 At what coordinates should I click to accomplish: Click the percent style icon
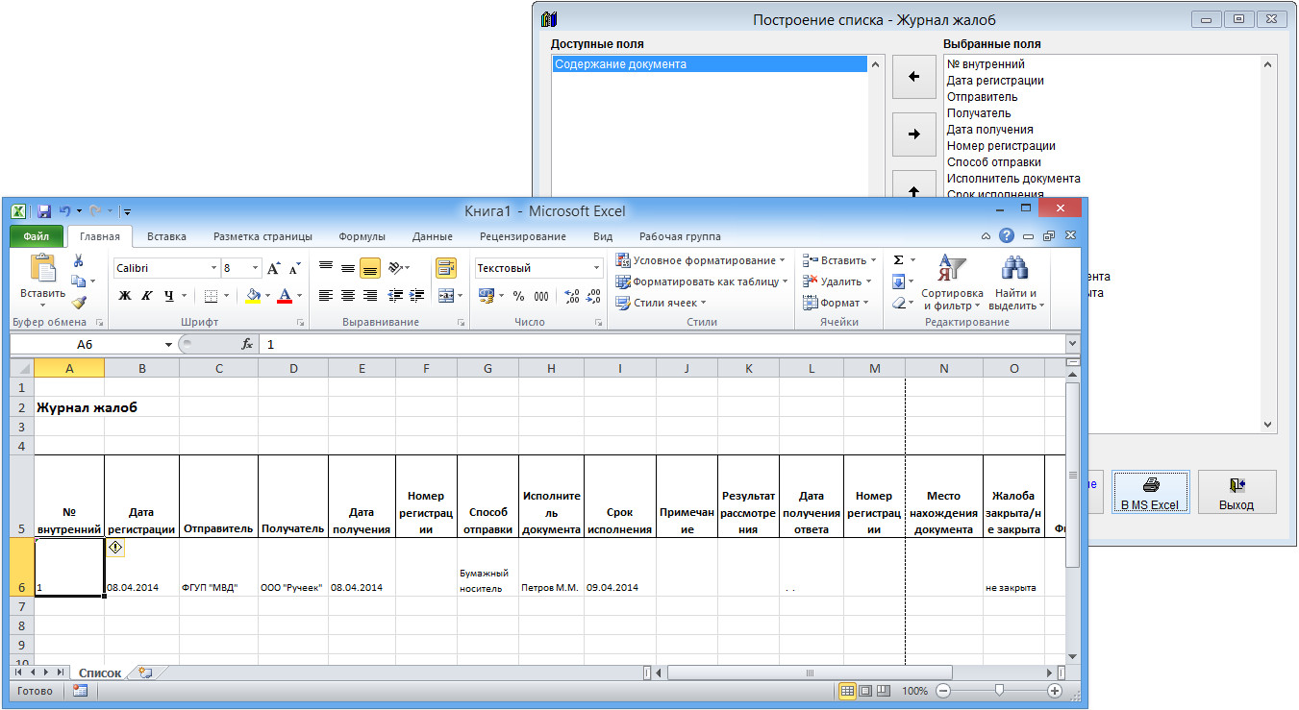click(518, 296)
